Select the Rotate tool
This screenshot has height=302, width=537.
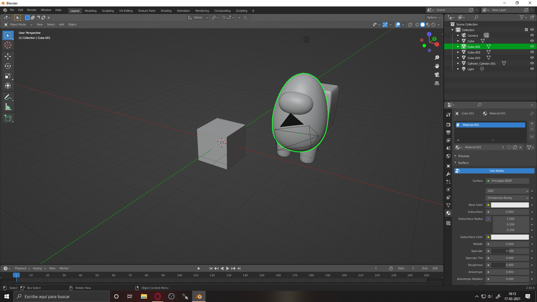pos(8,66)
